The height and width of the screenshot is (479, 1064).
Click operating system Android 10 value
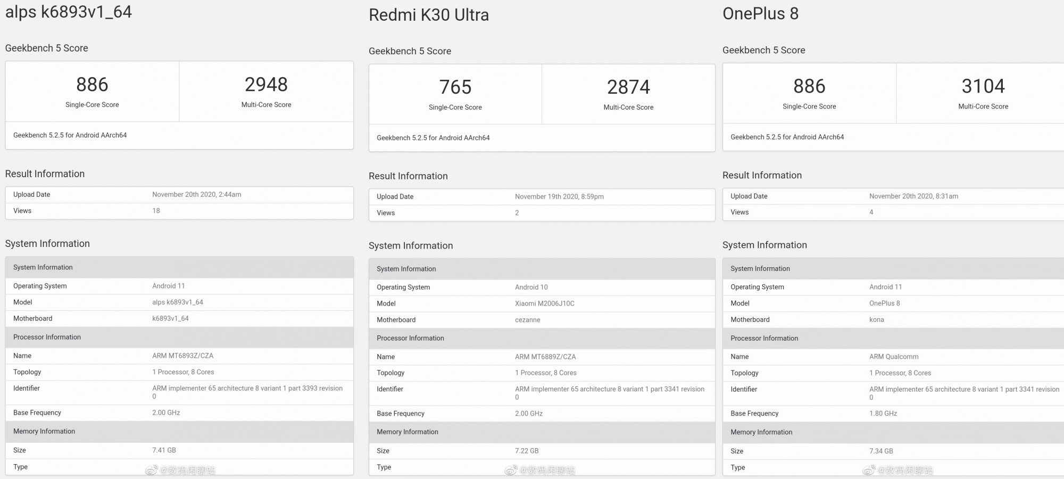(x=531, y=287)
